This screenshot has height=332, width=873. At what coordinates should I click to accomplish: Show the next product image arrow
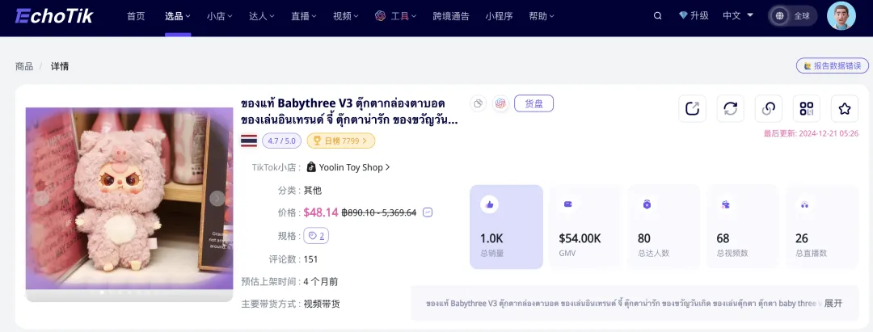(217, 199)
